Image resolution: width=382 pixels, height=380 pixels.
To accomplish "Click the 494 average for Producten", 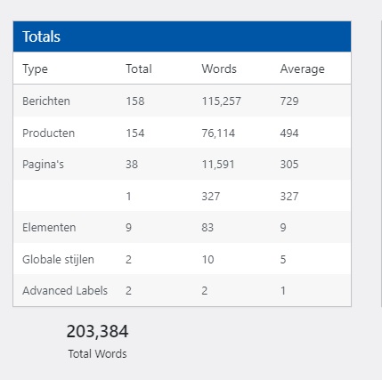I will tap(289, 133).
